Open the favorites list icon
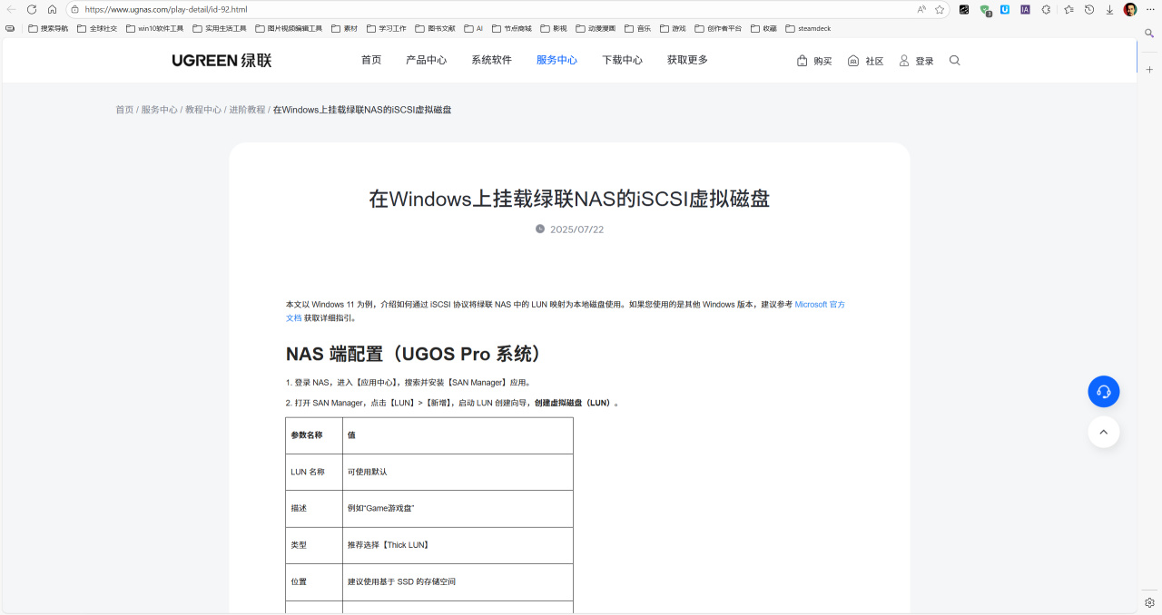Image resolution: width=1162 pixels, height=615 pixels. click(x=1068, y=9)
